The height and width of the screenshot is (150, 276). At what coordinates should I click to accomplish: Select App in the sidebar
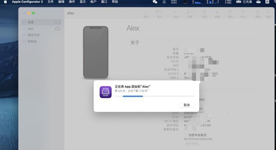pos(41,28)
